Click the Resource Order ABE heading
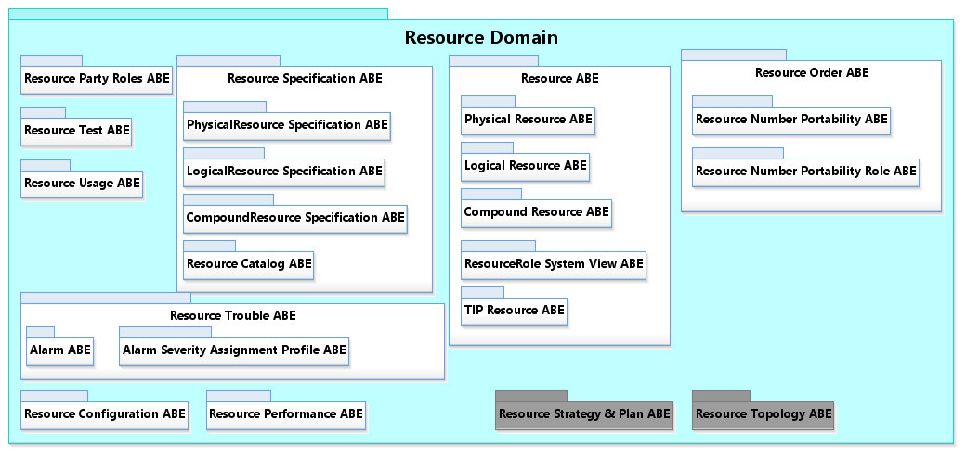Image resolution: width=966 pixels, height=458 pixels. point(812,72)
